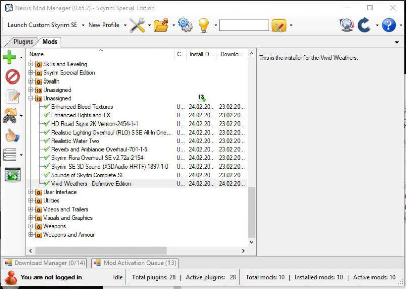Toggle checkmark for Vivid Weathers - Definitive Edition
The height and width of the screenshot is (289, 406).
(47, 184)
